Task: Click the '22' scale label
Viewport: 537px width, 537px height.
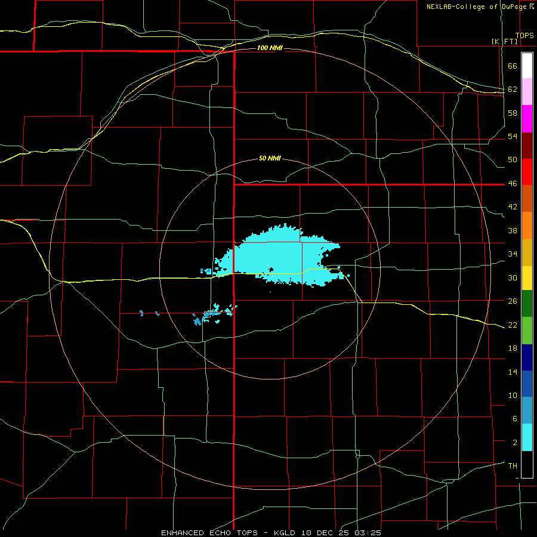Action: (x=513, y=325)
